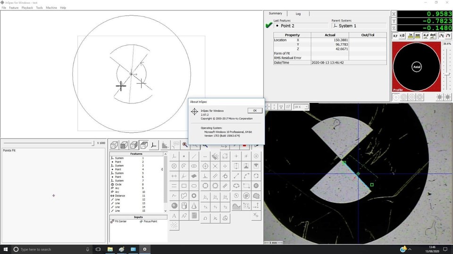Select single ring light pattern
This screenshot has width=453, height=254.
[x=396, y=97]
